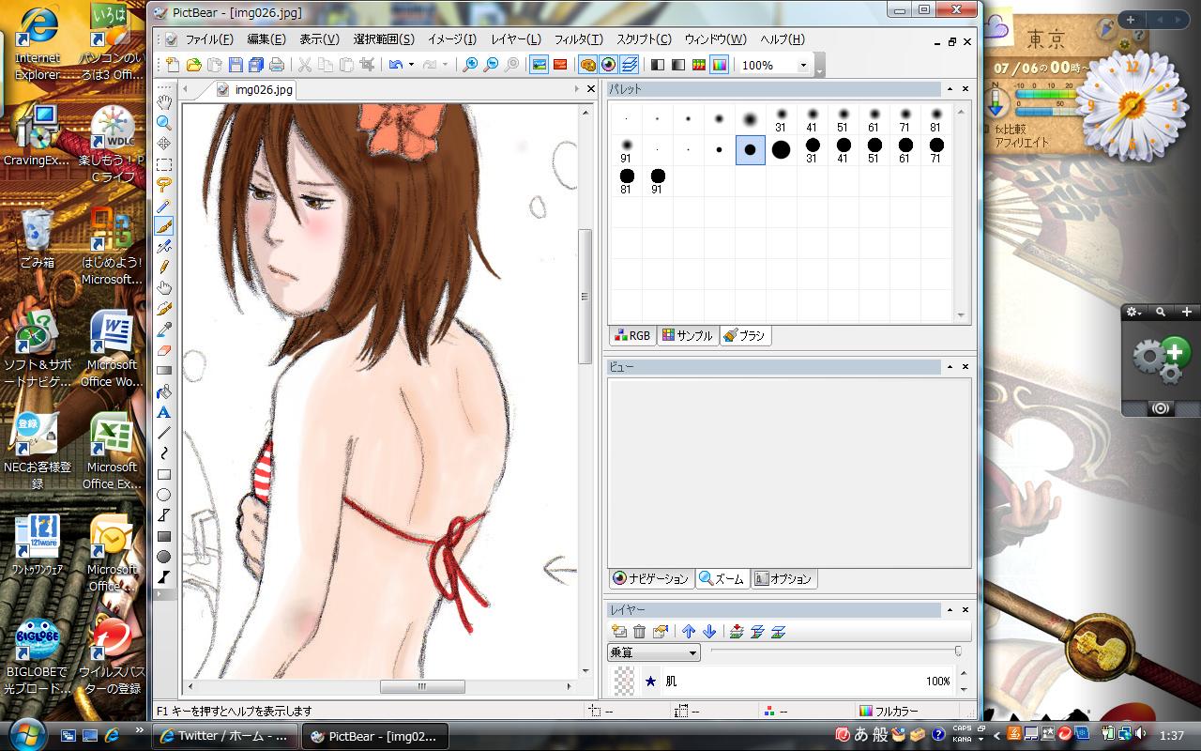Toggle the rainbow full-color mode button

720,65
